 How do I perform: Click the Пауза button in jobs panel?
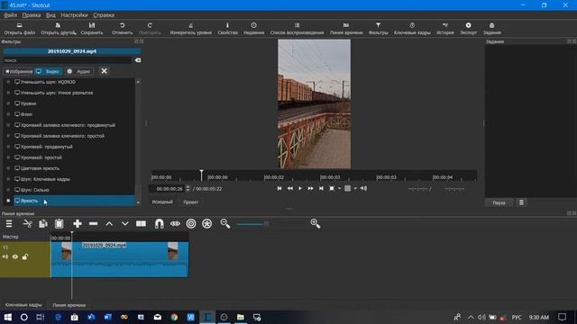[499, 202]
